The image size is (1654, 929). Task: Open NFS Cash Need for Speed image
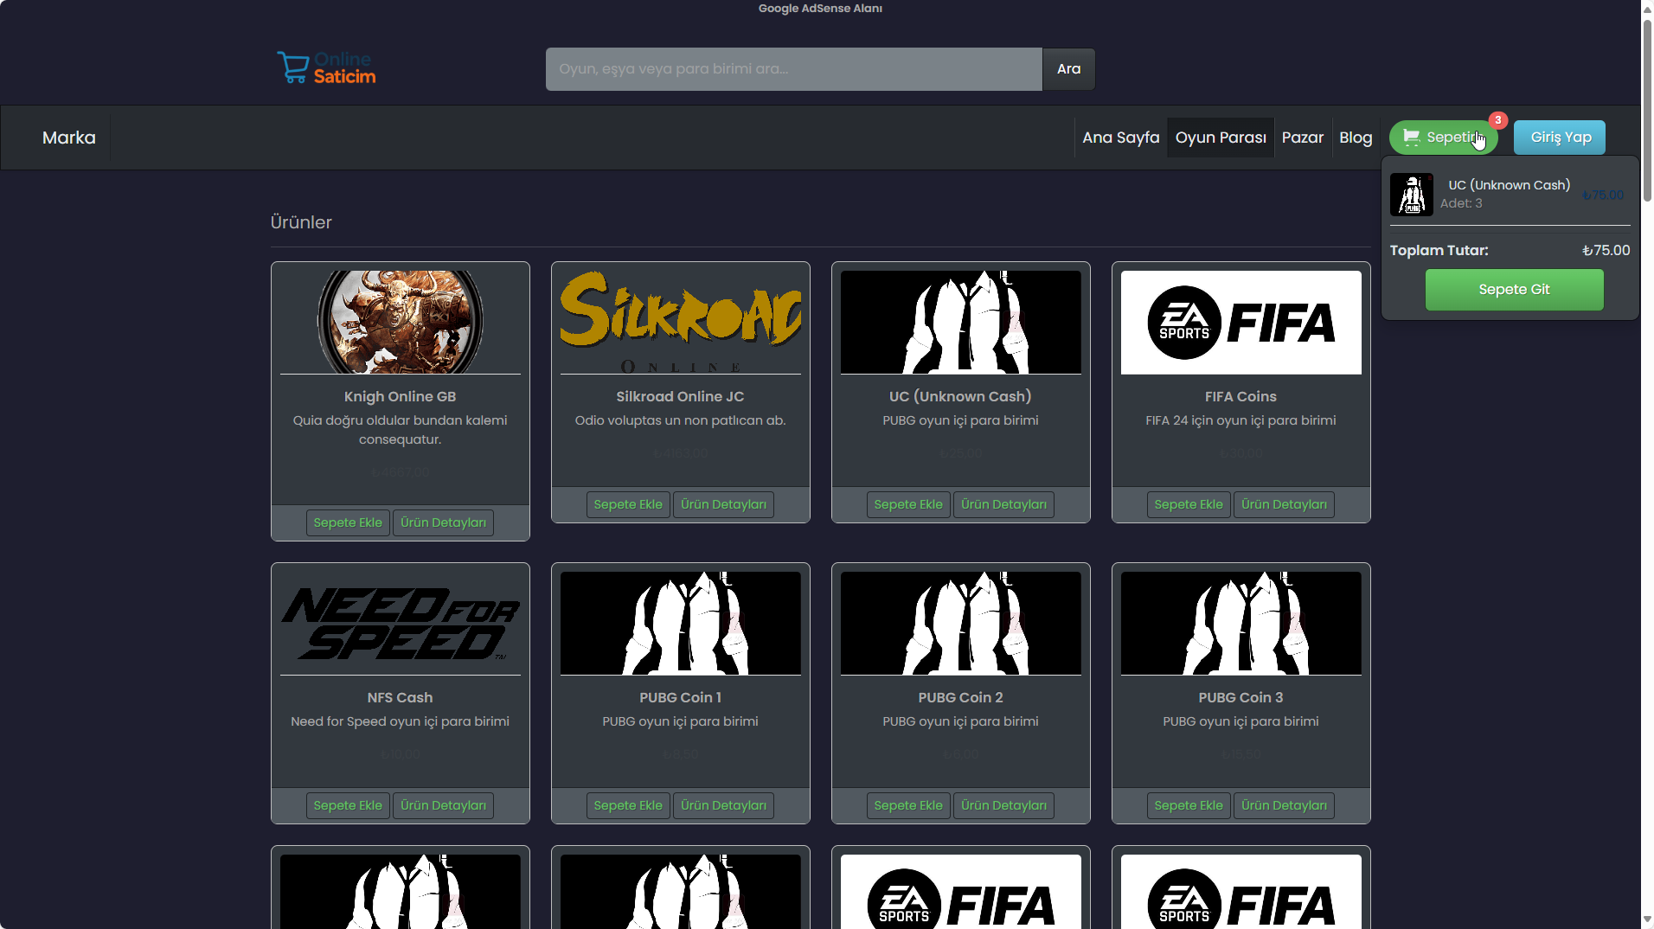pyautogui.click(x=400, y=623)
